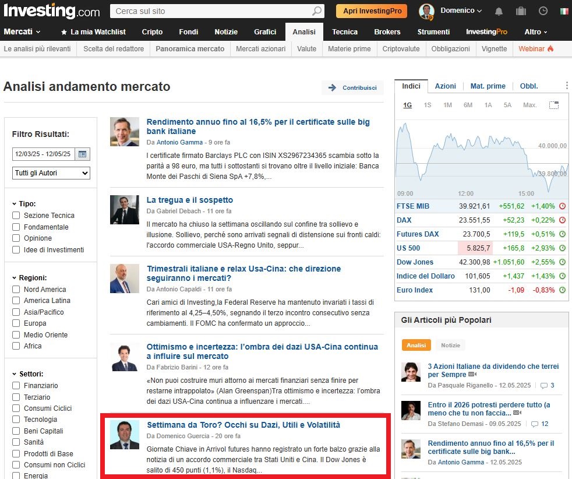
Task: Tick the Asia/Pacifico checkbox
Action: (x=16, y=312)
